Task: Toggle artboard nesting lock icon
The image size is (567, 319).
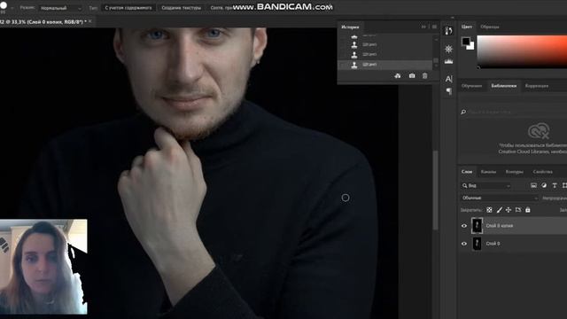Action: pos(518,210)
